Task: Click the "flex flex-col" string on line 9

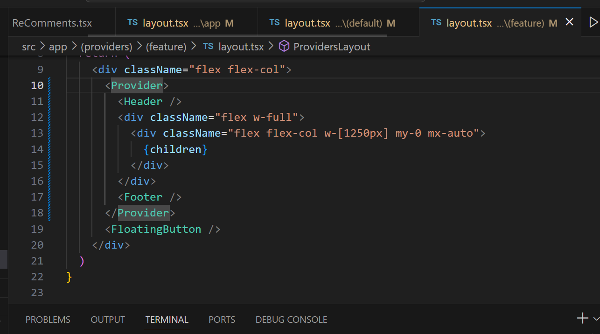Action: coord(237,70)
